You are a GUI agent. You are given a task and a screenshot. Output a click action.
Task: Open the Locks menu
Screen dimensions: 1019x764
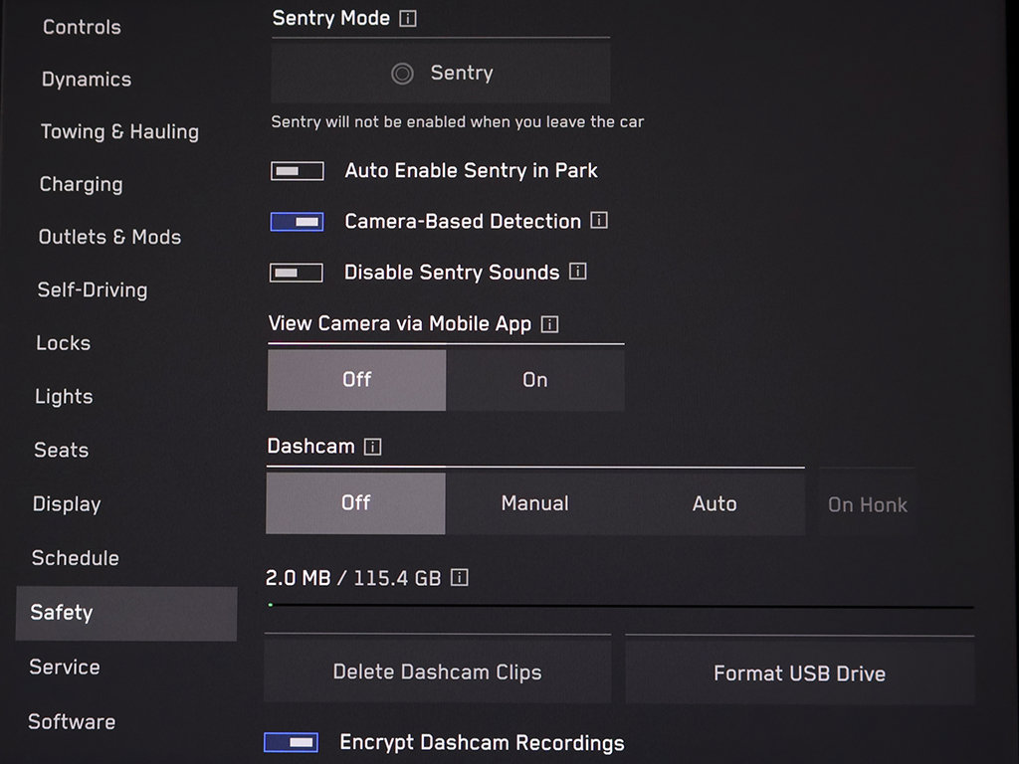coord(63,343)
